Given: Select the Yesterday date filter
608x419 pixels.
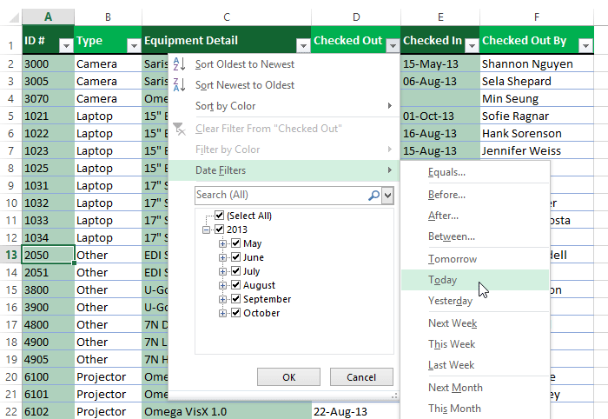Looking at the screenshot, I should point(475,301).
